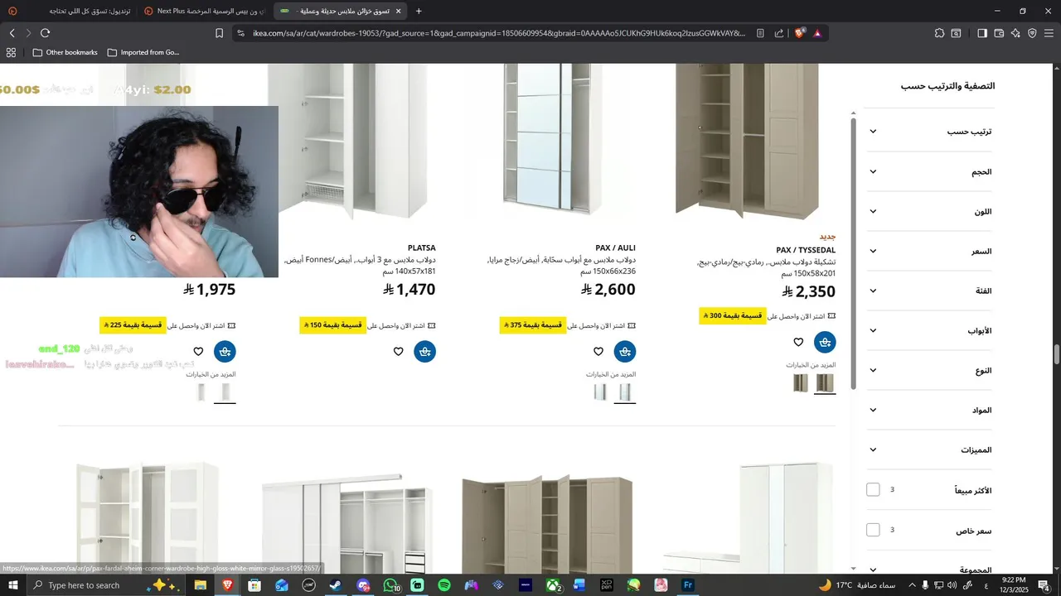This screenshot has width=1061, height=596.
Task: Open a new browser tab
Action: point(419,11)
